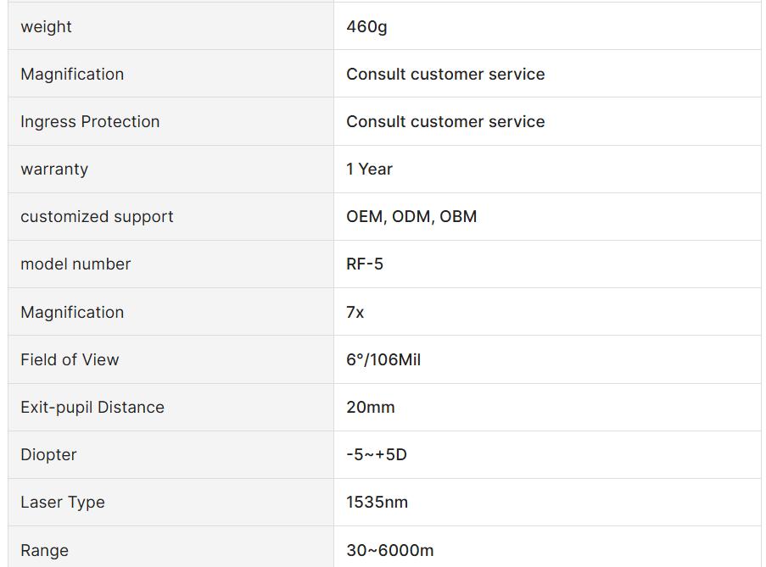Click the Diopter label cell

click(x=171, y=454)
